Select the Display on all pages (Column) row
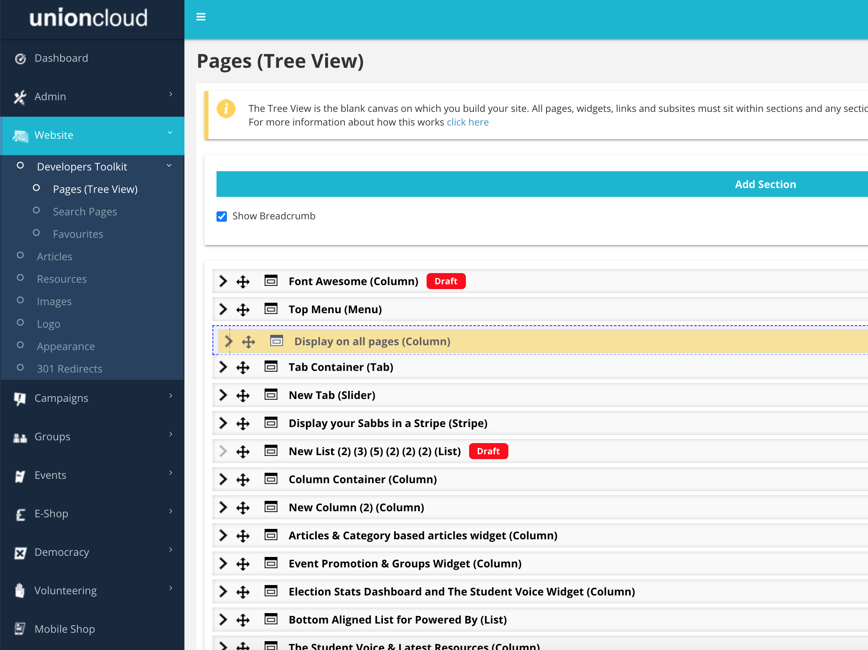The width and height of the screenshot is (868, 650). click(372, 341)
